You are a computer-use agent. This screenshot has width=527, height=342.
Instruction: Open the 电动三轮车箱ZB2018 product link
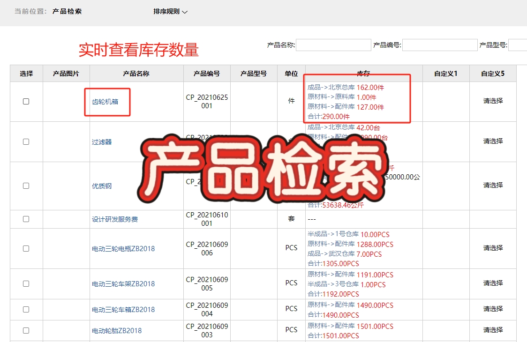123,309
